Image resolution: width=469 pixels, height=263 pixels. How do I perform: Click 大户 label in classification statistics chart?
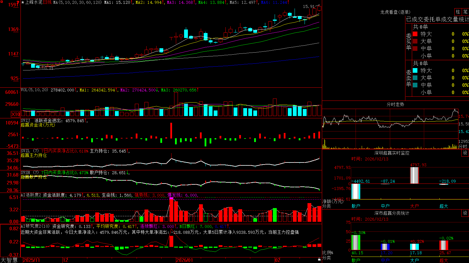click(x=414, y=260)
